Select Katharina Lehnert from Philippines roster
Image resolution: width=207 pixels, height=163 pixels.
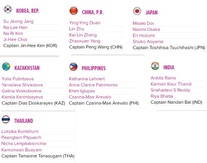click(87, 79)
